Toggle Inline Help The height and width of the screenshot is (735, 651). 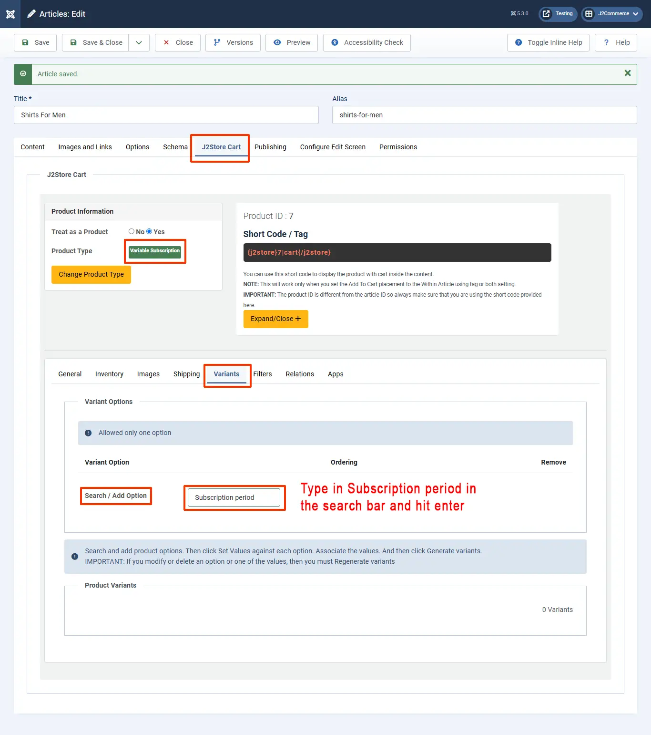[x=549, y=42]
